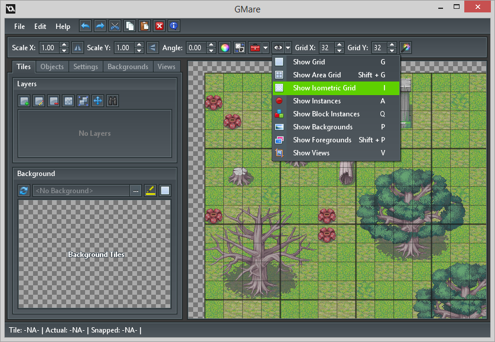Image resolution: width=495 pixels, height=342 pixels.
Task: Click the Copy pages icon
Action: click(x=130, y=26)
